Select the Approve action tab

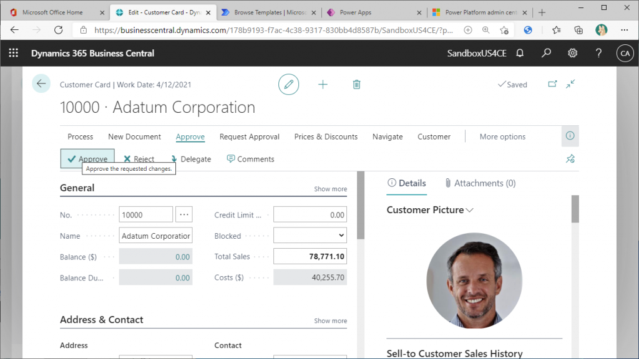pyautogui.click(x=190, y=136)
